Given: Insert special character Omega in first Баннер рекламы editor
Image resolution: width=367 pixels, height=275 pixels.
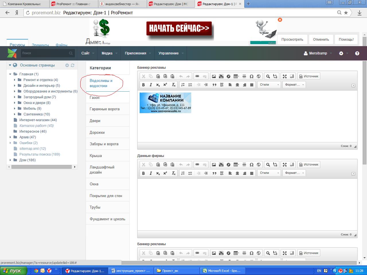Looking at the screenshot, I should 251,76.
